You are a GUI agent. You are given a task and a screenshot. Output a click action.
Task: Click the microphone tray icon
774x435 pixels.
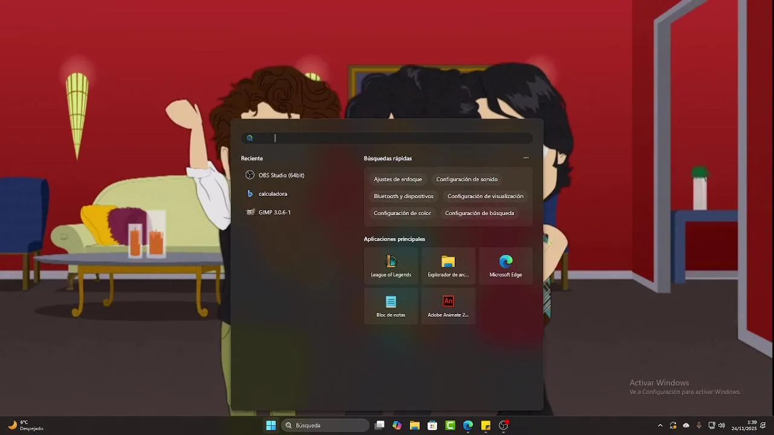pos(699,425)
